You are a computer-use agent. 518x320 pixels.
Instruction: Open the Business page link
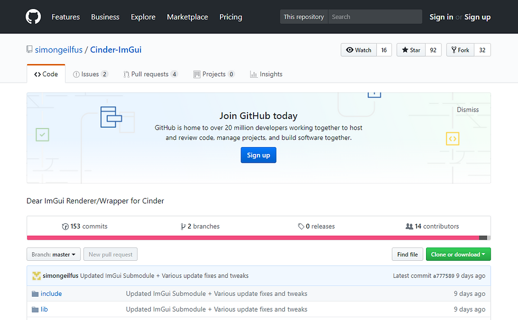pos(105,17)
